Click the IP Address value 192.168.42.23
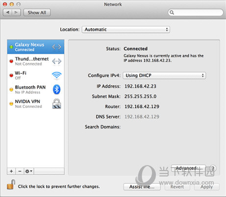Viewport: 226px width, 197px height. click(x=140, y=86)
